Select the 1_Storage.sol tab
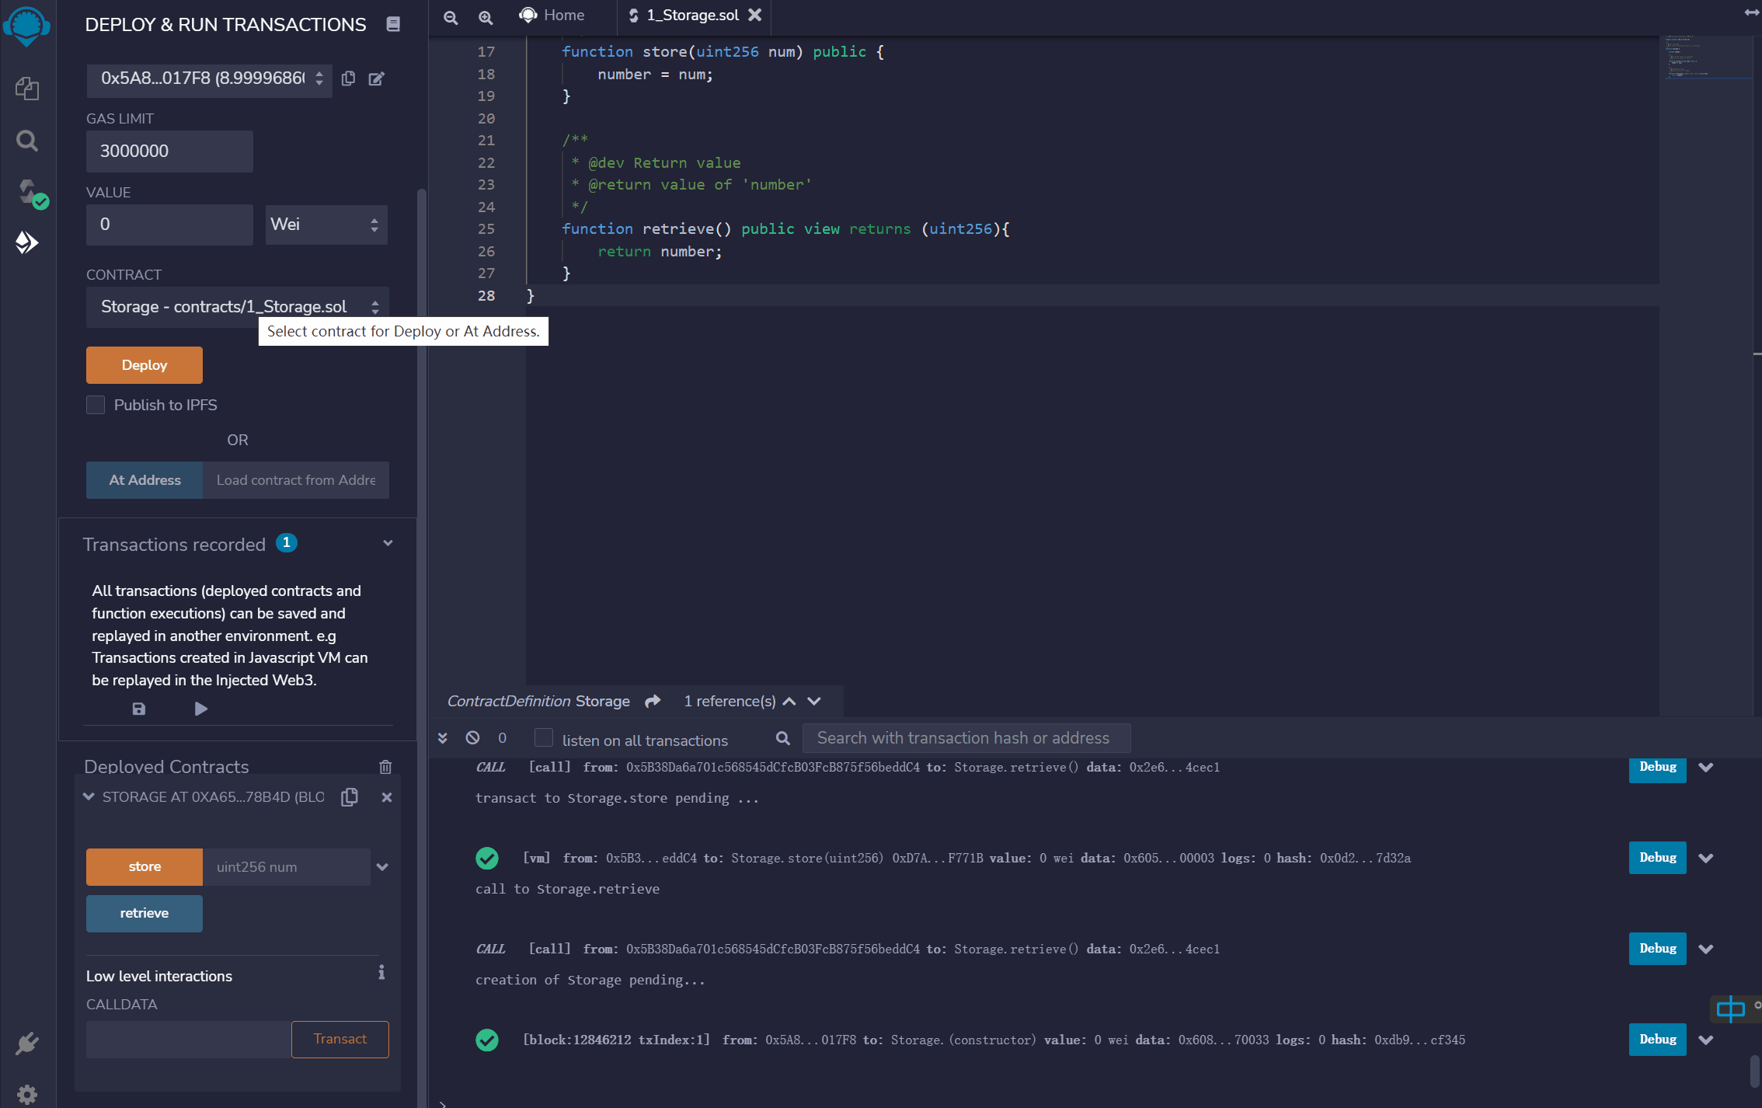 (691, 16)
